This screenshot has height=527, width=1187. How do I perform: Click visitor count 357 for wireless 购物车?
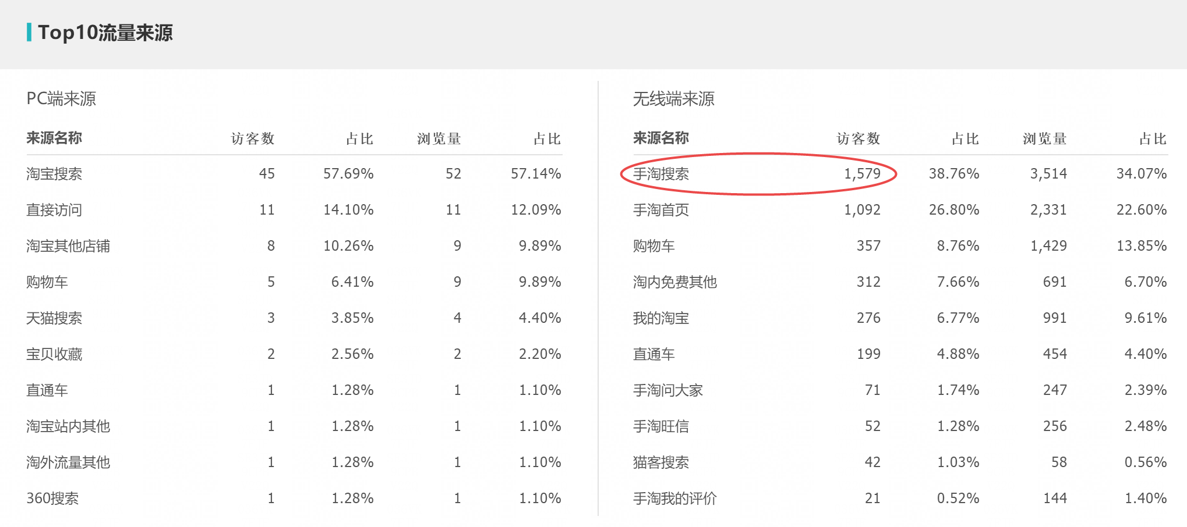pyautogui.click(x=868, y=246)
